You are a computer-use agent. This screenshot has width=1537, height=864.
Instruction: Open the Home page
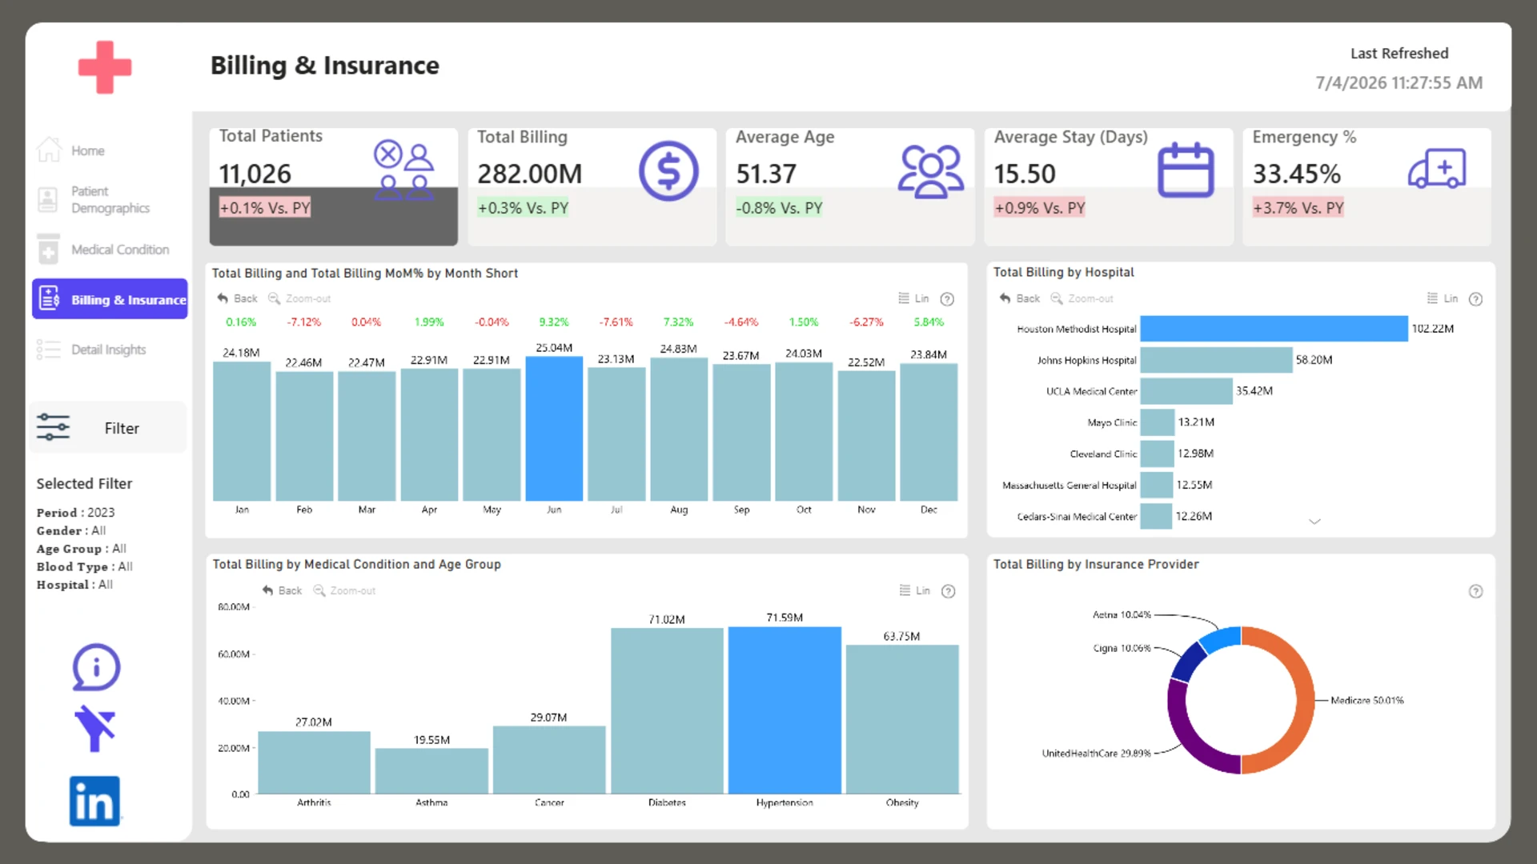(x=72, y=150)
